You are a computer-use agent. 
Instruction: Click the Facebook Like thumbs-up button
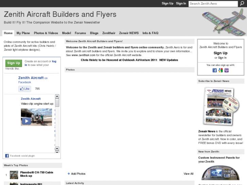(x=25, y=89)
